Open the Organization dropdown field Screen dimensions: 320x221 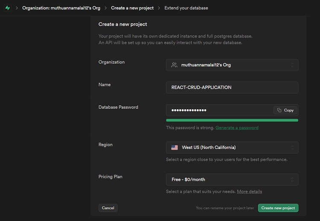[x=232, y=65]
